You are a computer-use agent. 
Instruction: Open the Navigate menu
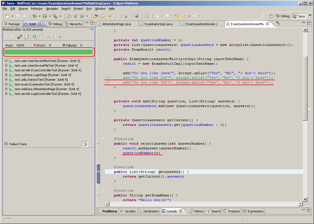click(x=52, y=9)
